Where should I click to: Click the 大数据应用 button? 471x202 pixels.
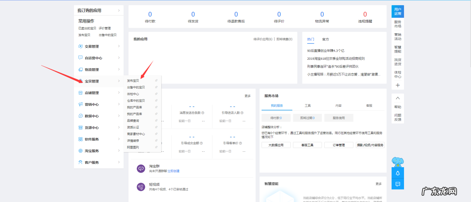(276, 145)
